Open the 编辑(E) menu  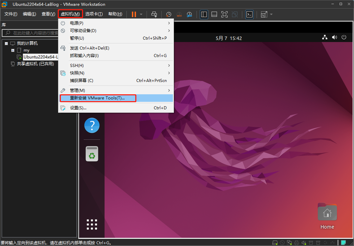[x=29, y=14]
